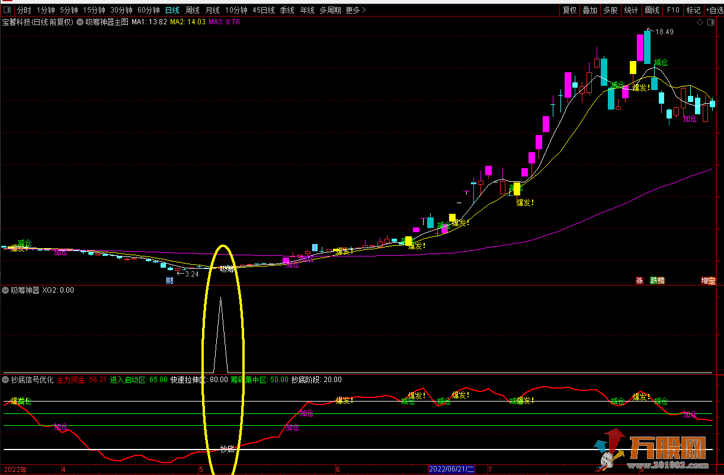Click the 财 marker below the candlesticks

point(169,281)
